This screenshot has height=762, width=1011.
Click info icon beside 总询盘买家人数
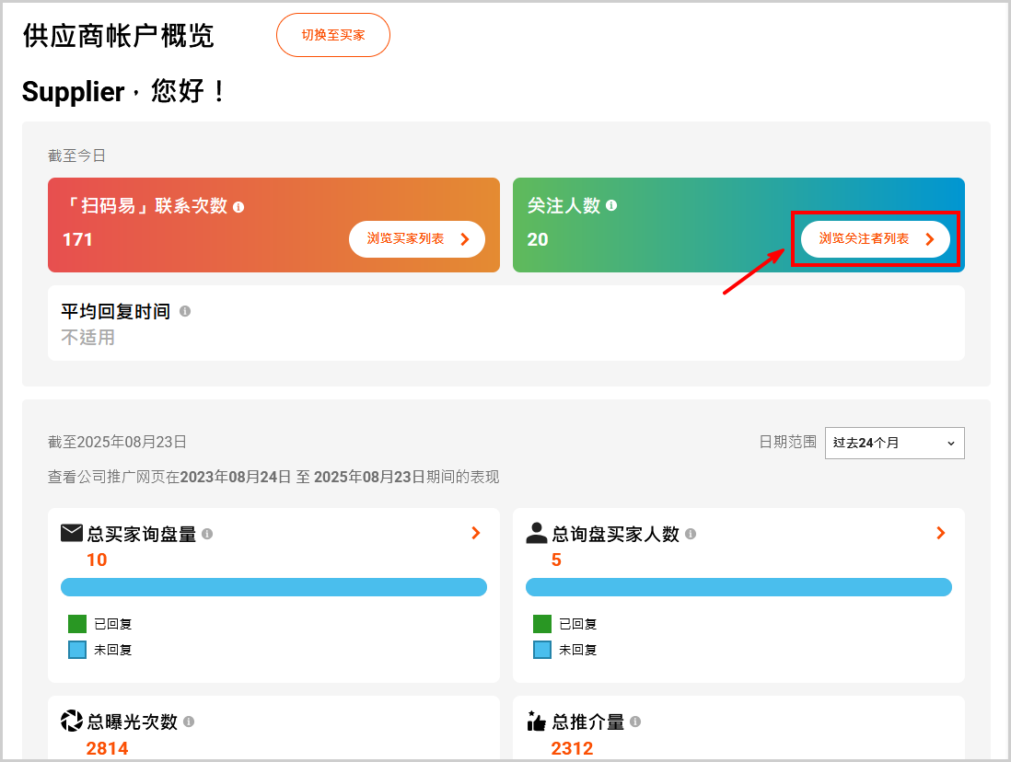tap(691, 534)
